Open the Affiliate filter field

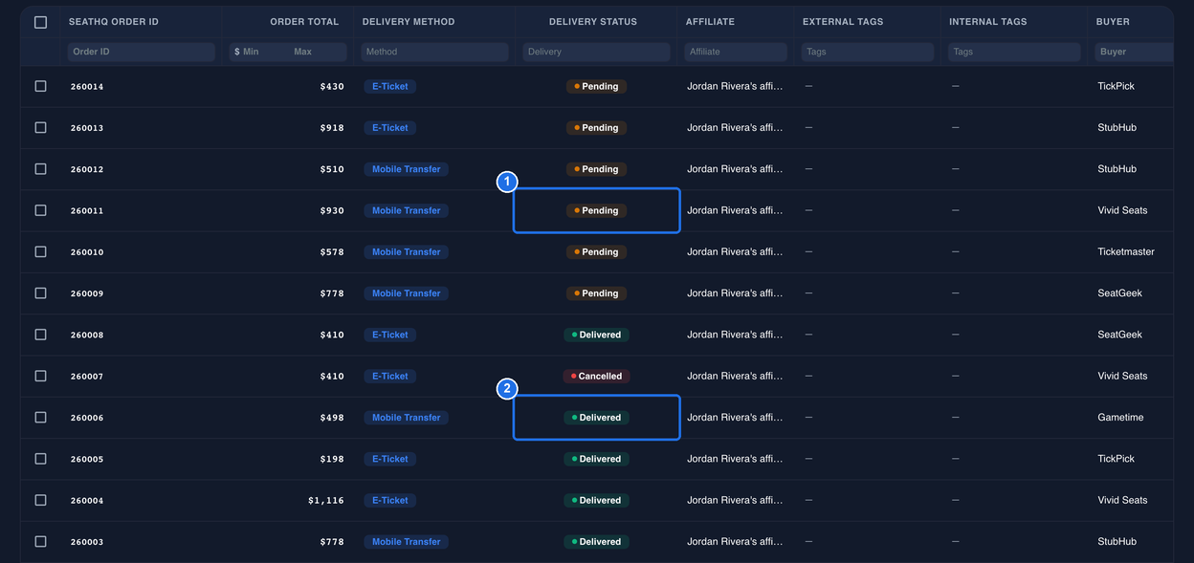(736, 52)
